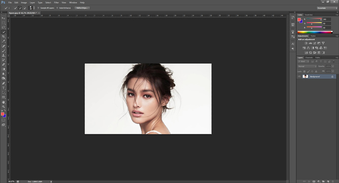339x183 pixels.
Task: Select the Healing Brush tool
Action: (x=3, y=46)
